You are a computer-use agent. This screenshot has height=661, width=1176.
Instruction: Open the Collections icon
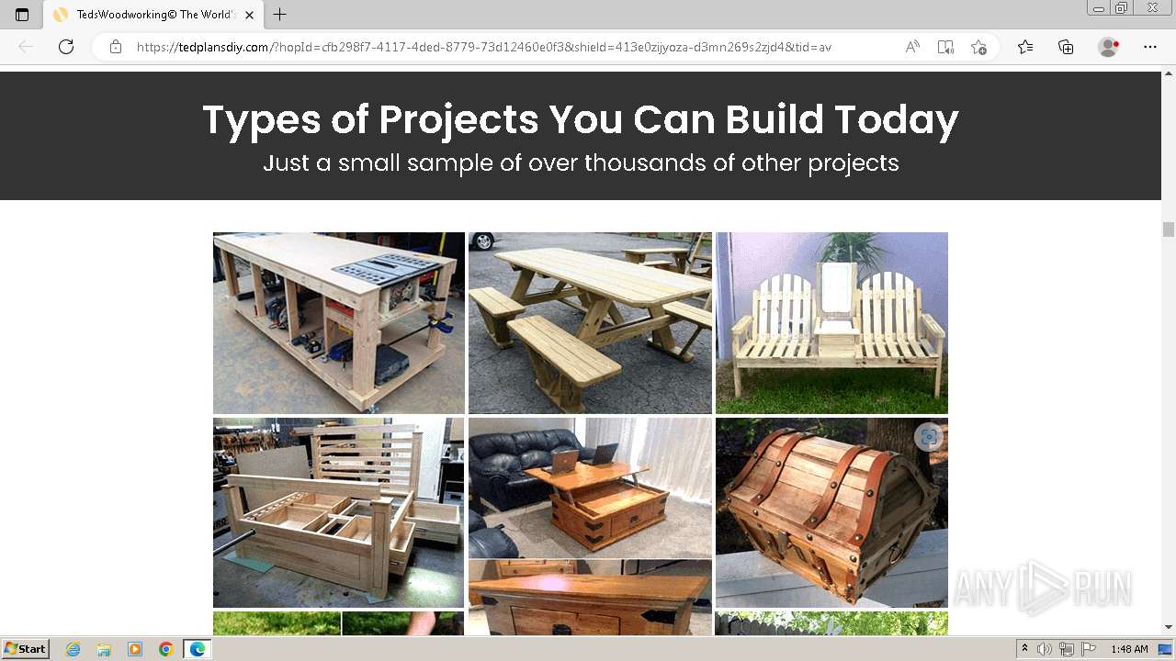[x=1066, y=47]
